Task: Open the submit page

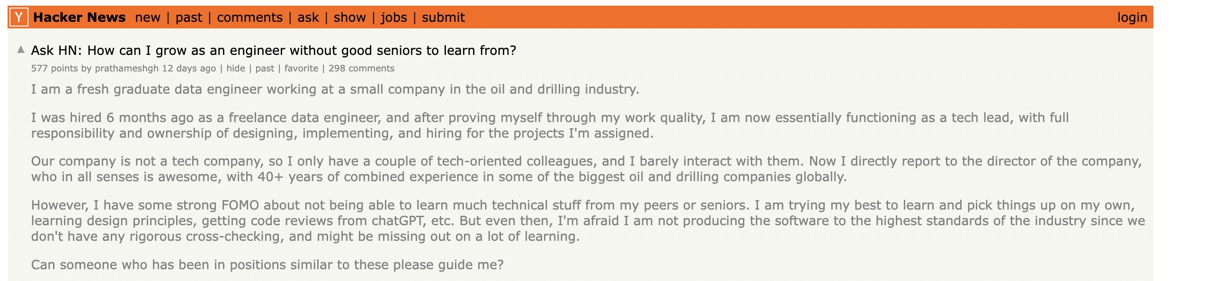Action: (x=443, y=18)
